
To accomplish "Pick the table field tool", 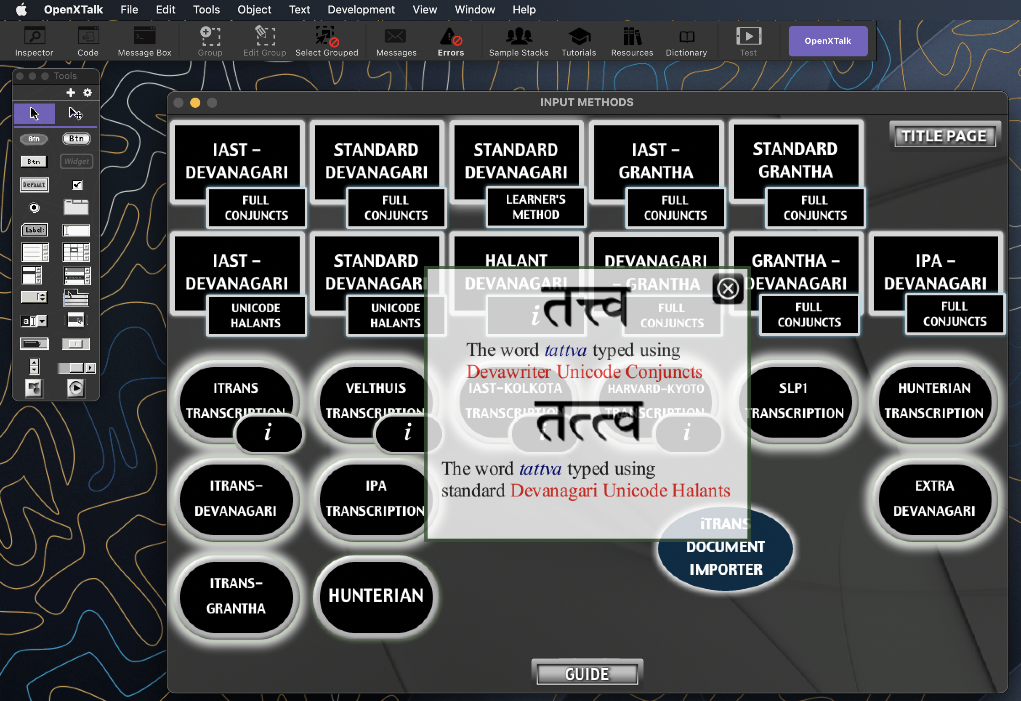I will (76, 252).
